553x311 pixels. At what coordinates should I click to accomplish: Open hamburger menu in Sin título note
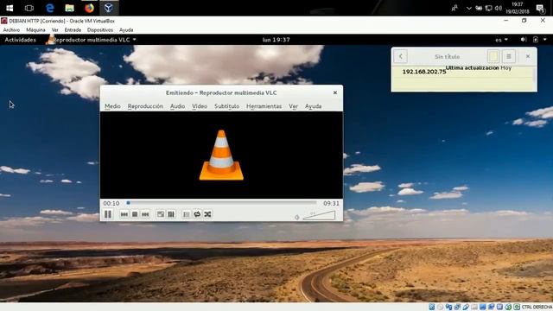pos(509,56)
